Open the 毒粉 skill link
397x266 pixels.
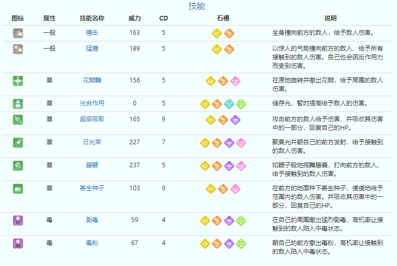coord(92,243)
